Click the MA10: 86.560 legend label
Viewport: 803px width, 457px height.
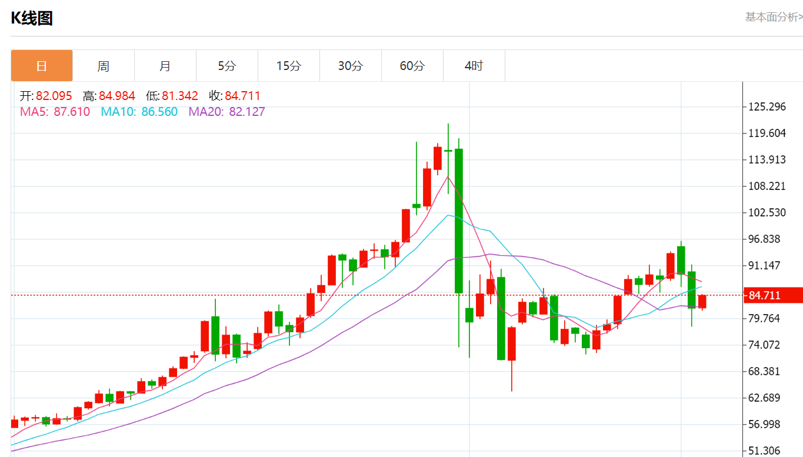[x=139, y=112]
